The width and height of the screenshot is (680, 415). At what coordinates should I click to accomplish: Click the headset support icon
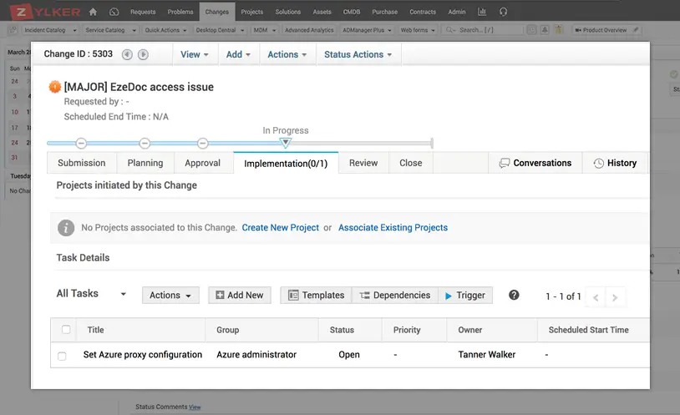click(x=503, y=12)
